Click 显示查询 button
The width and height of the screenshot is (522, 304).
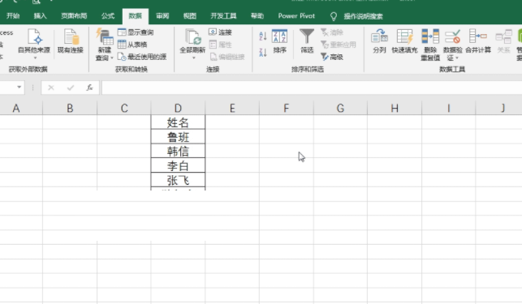pyautogui.click(x=136, y=32)
